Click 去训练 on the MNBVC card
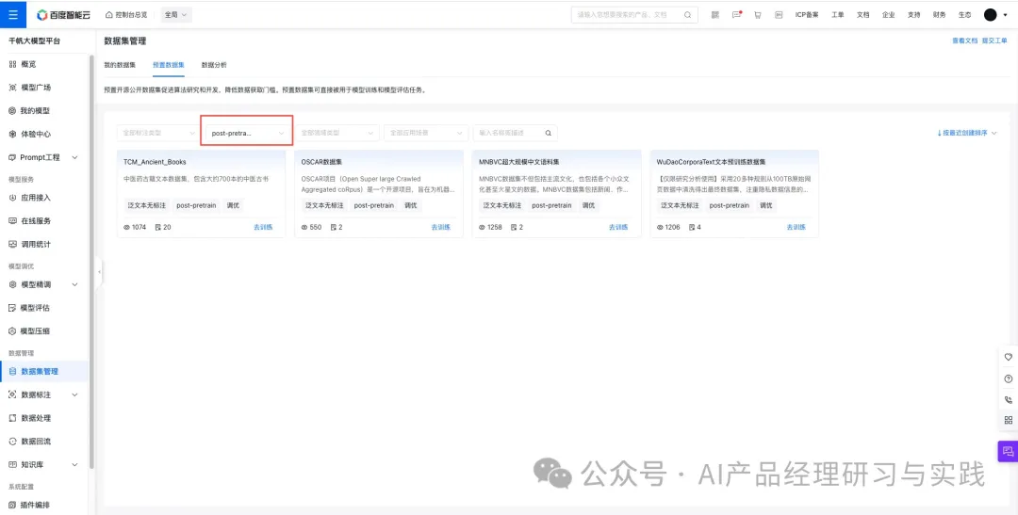This screenshot has height=515, width=1018. click(618, 227)
